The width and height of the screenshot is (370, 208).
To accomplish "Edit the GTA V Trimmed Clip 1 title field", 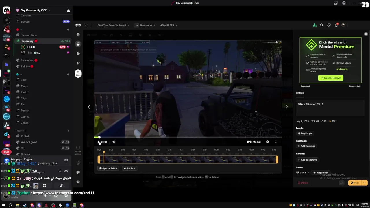I will click(330, 108).
